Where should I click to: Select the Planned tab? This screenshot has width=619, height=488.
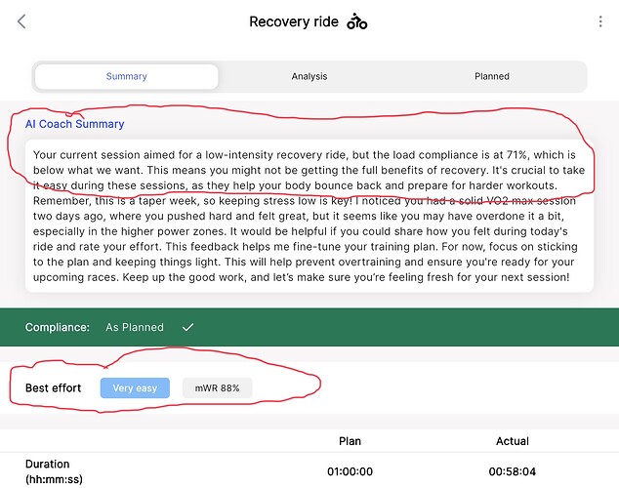pyautogui.click(x=492, y=76)
